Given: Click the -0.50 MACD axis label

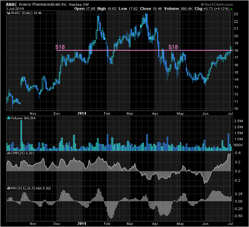Looking at the screenshot, I should (238, 216).
